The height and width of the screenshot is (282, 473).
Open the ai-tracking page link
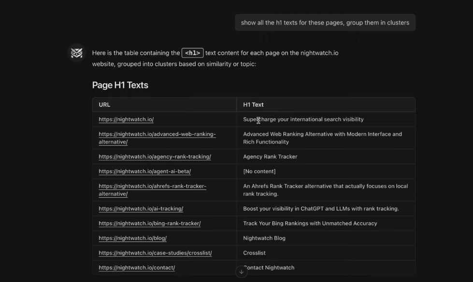[141, 208]
